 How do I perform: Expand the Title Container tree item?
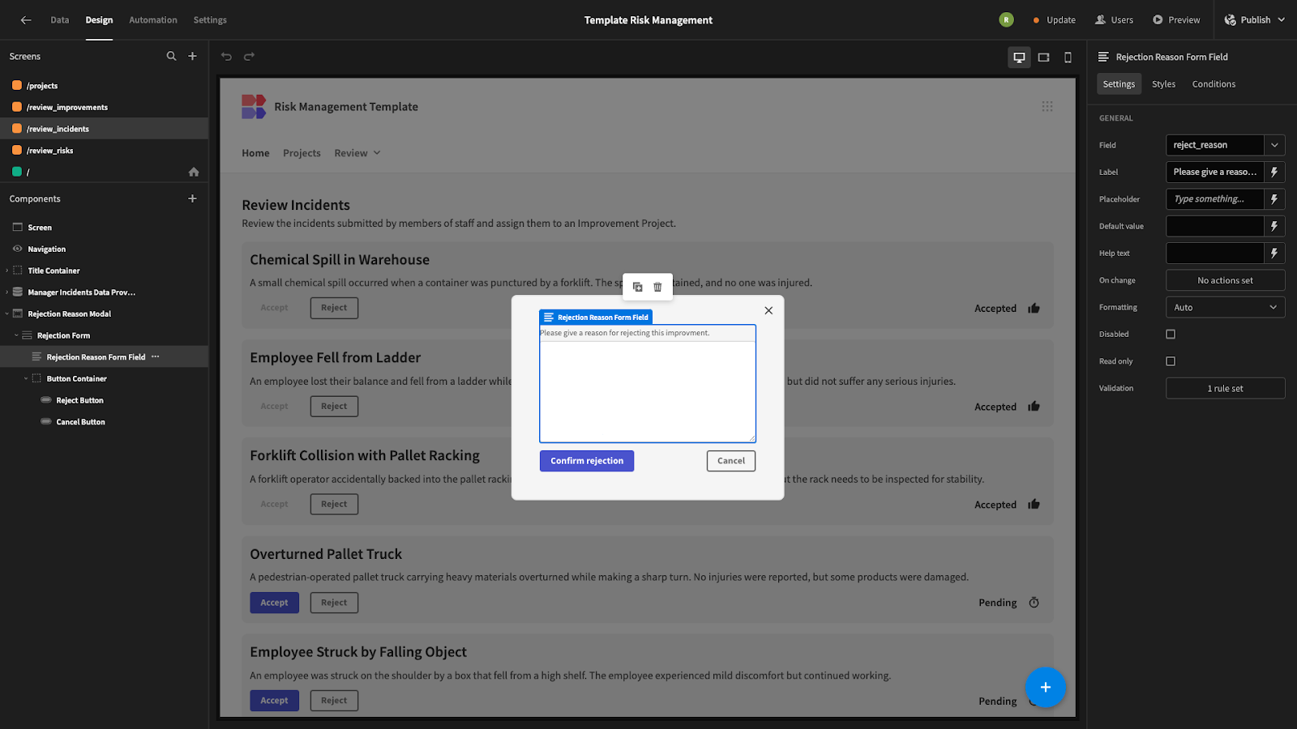click(7, 271)
